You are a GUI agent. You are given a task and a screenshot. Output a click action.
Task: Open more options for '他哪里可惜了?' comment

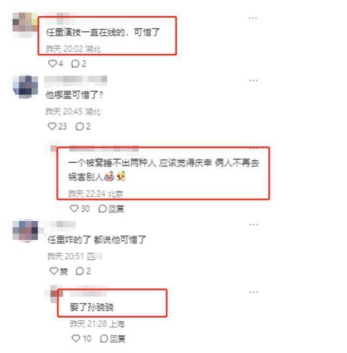tap(253, 80)
